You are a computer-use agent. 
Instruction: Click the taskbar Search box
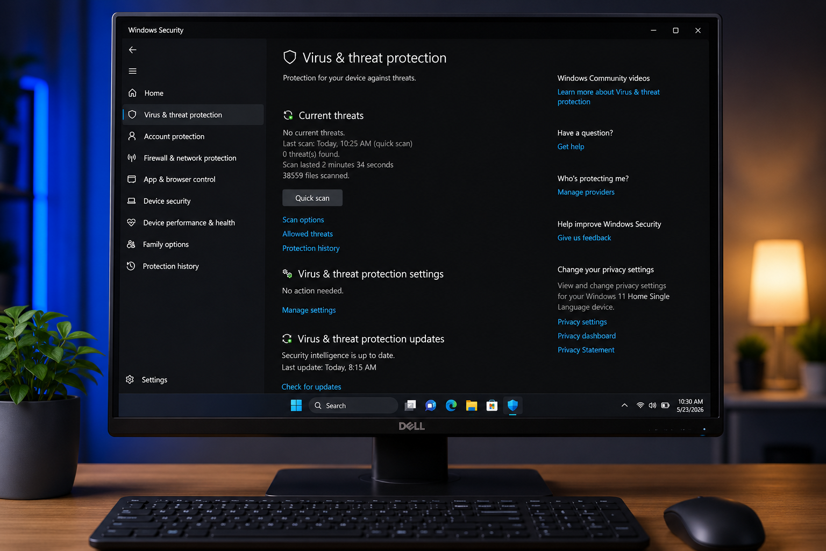(x=353, y=406)
